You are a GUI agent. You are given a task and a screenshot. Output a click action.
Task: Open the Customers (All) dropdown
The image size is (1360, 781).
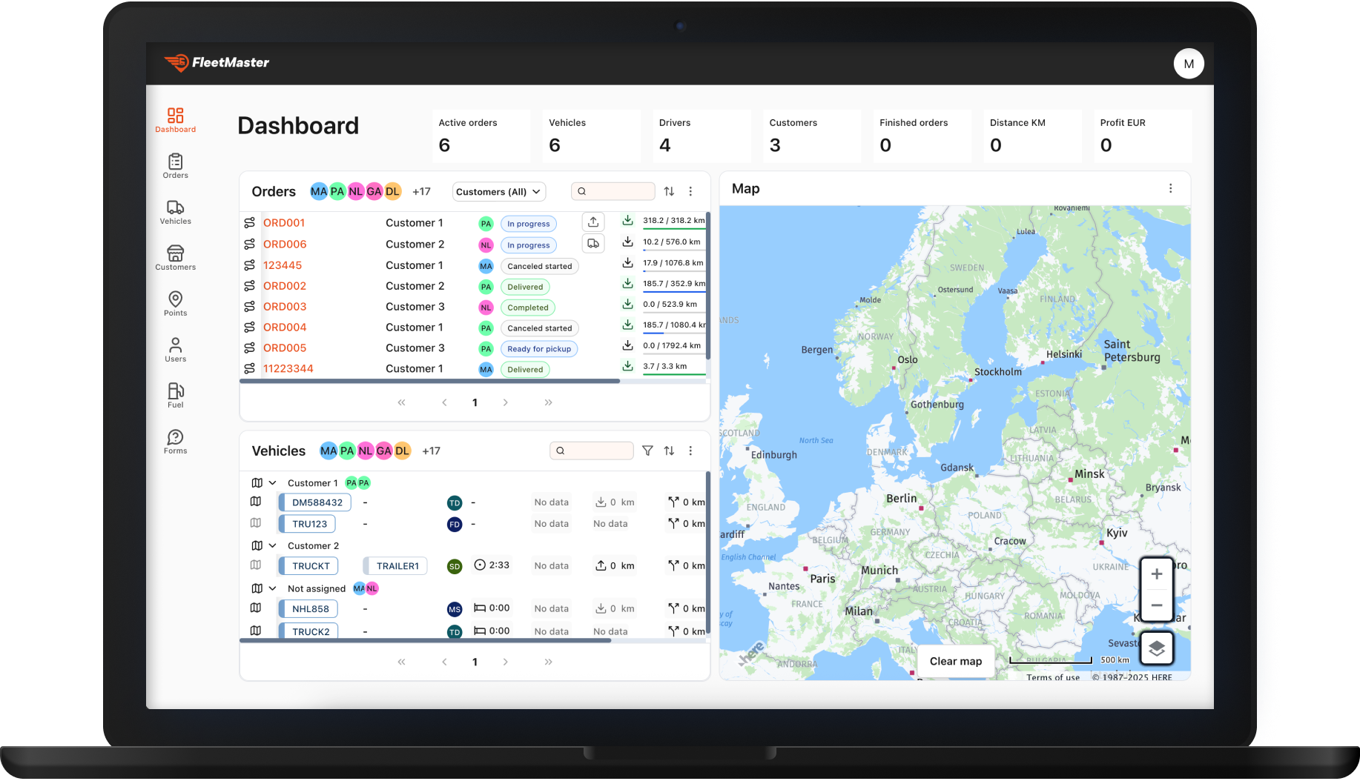click(498, 192)
